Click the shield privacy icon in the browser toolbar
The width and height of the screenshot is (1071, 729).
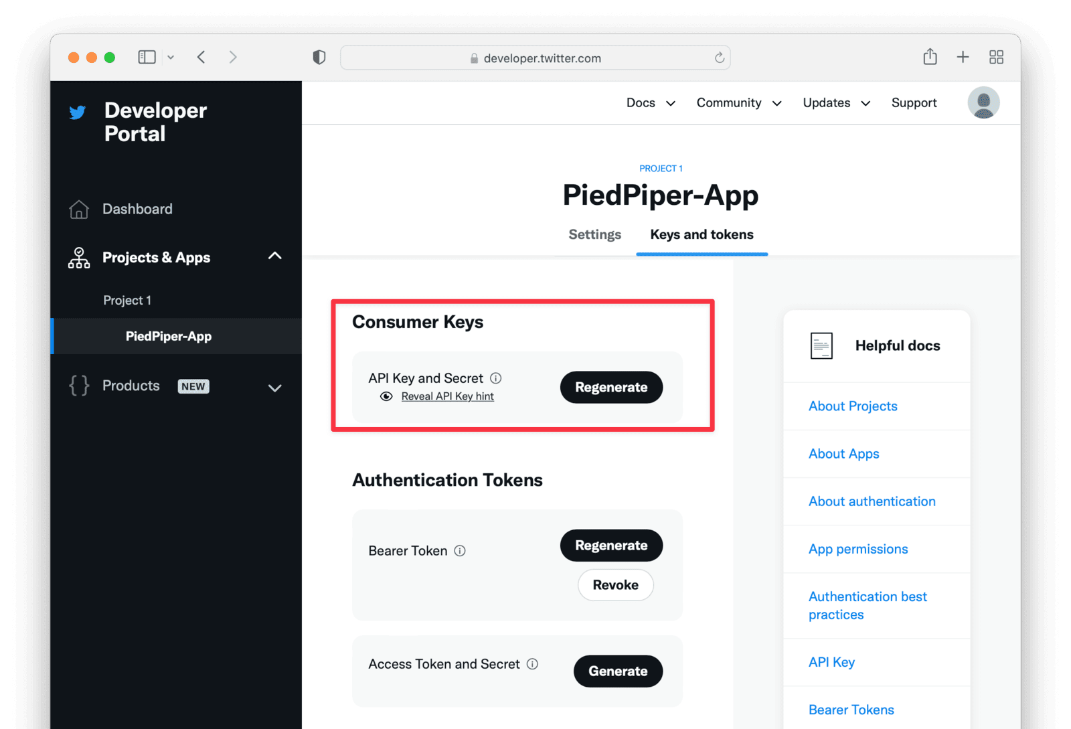(x=319, y=57)
